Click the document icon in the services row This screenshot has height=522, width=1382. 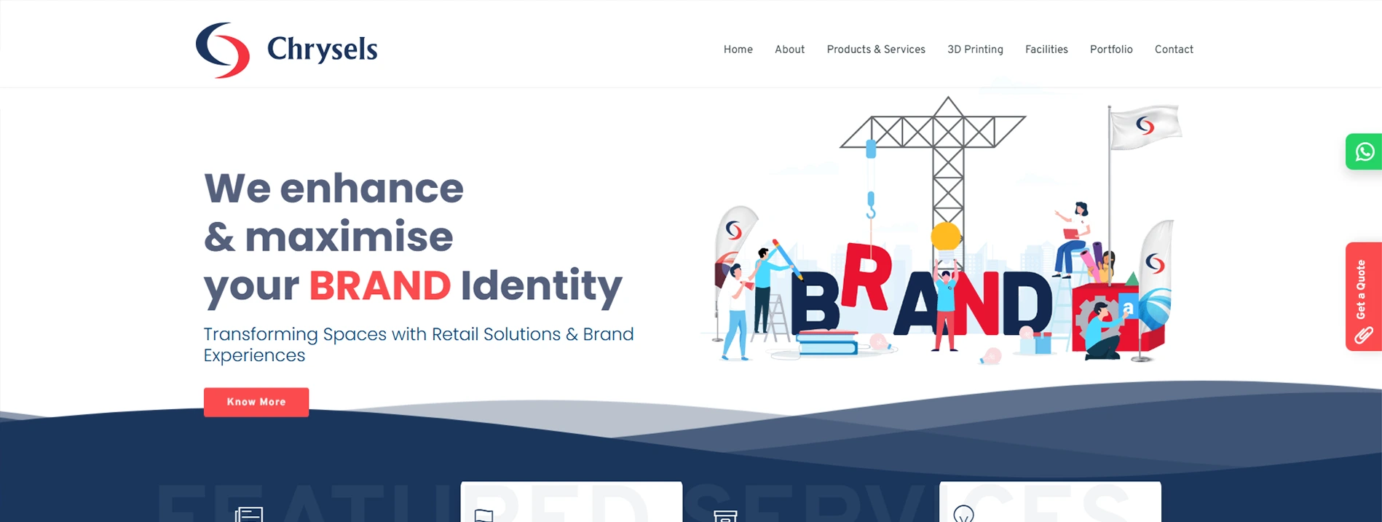[249, 515]
